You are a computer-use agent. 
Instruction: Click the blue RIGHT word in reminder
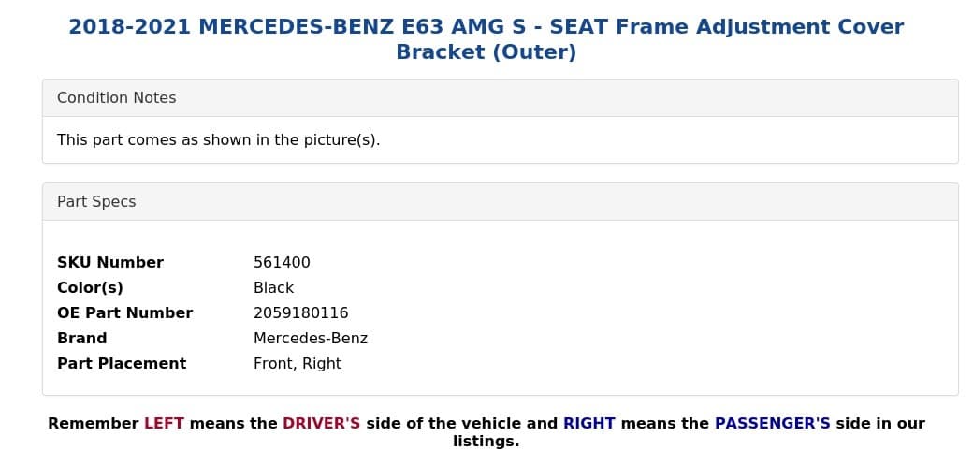tap(588, 424)
